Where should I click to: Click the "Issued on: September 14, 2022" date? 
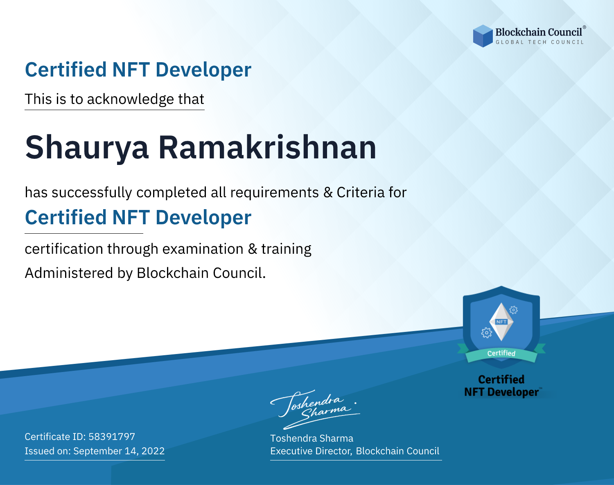tap(95, 451)
